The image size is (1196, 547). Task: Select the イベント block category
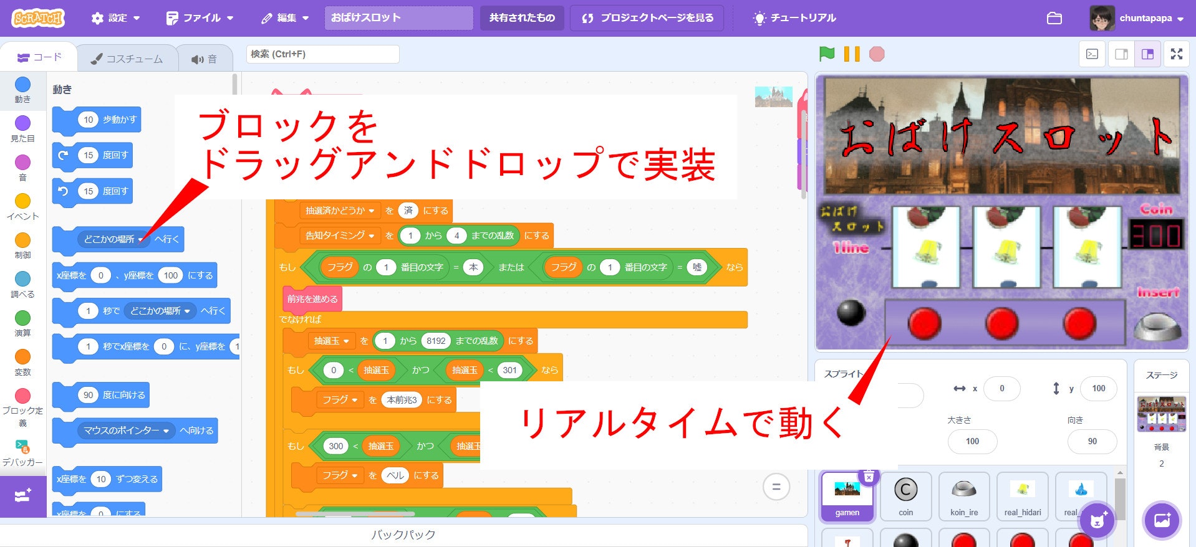22,207
